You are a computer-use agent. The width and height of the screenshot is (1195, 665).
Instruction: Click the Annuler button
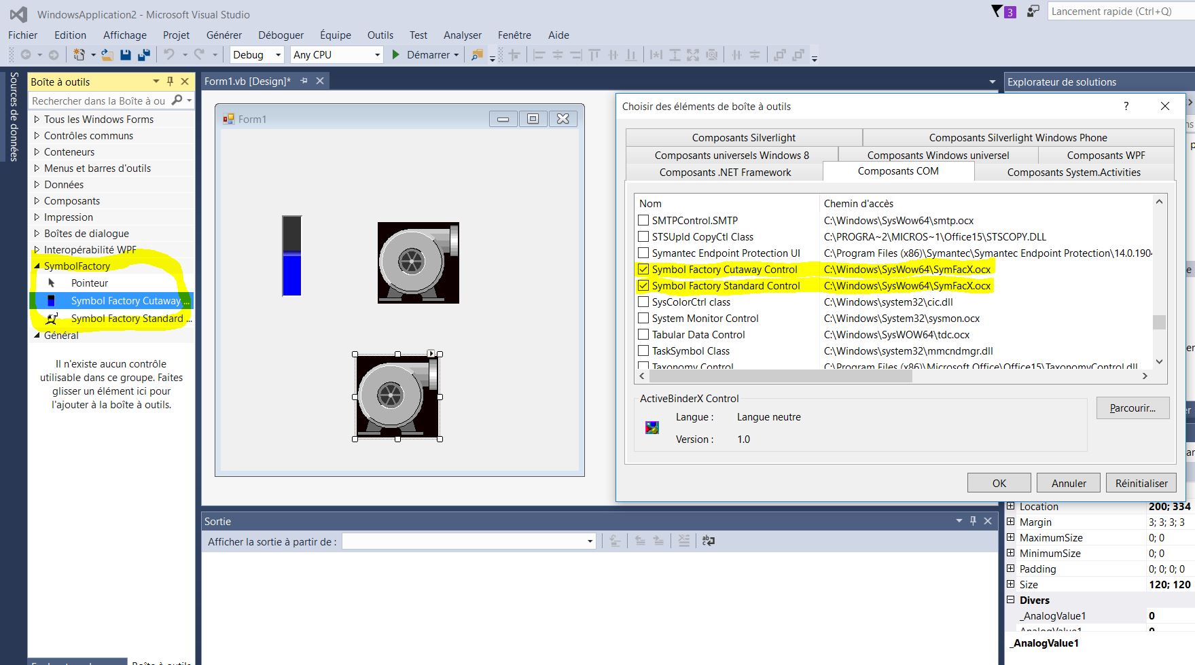[x=1069, y=483]
